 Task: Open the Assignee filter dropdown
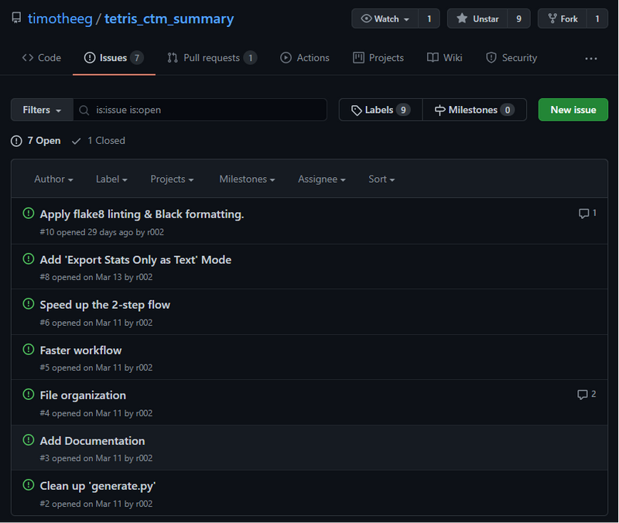coord(322,179)
